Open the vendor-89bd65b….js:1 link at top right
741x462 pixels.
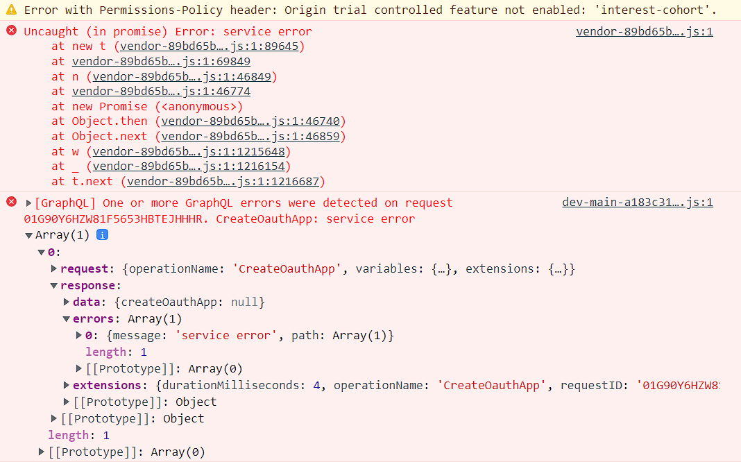(x=643, y=31)
